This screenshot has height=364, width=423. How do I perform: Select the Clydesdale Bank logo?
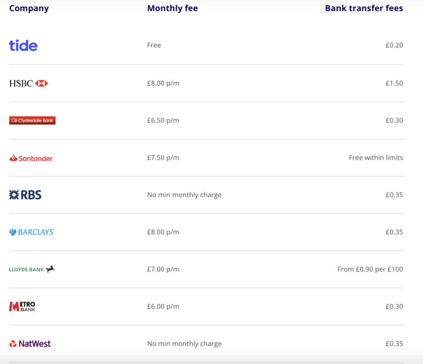tap(32, 120)
